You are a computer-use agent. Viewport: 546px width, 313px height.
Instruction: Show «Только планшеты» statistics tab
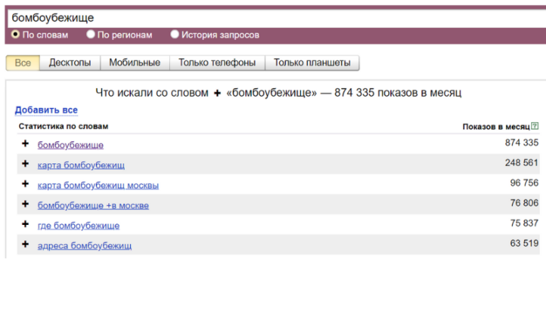click(x=312, y=63)
